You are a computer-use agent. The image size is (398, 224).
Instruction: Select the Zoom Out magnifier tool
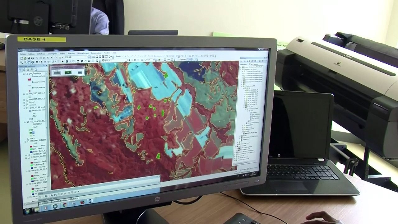point(25,62)
